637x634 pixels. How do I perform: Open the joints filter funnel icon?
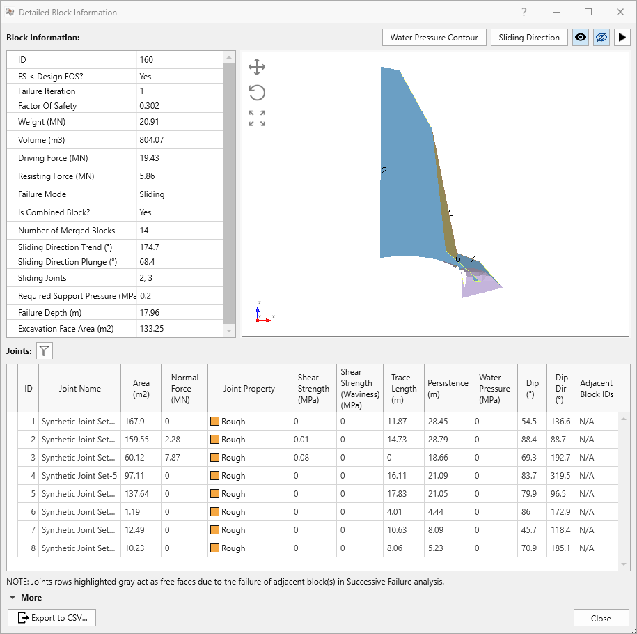[45, 350]
